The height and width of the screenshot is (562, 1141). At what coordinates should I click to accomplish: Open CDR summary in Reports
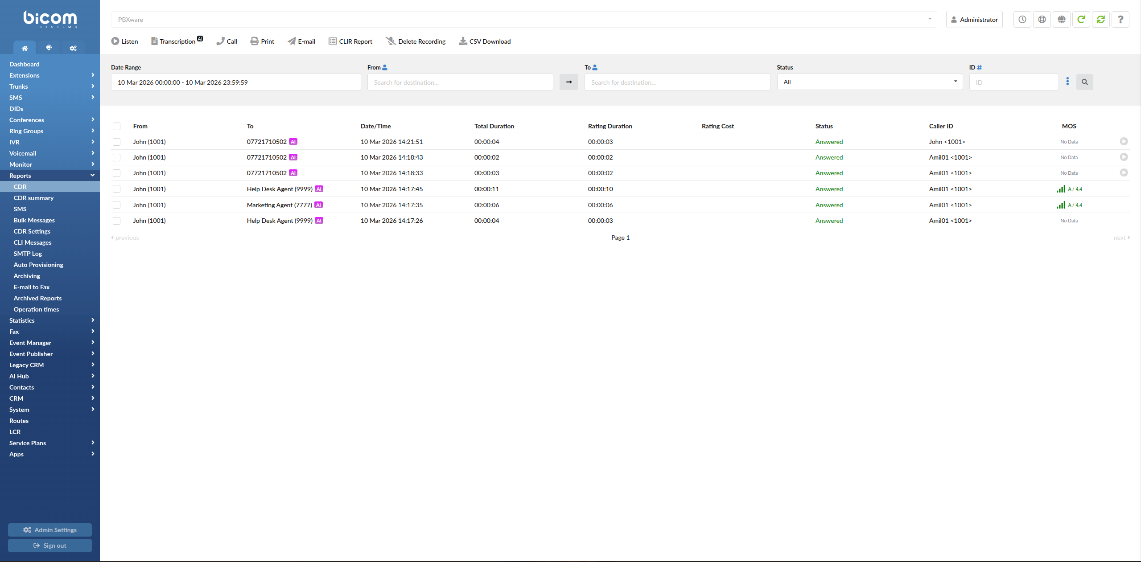click(33, 198)
